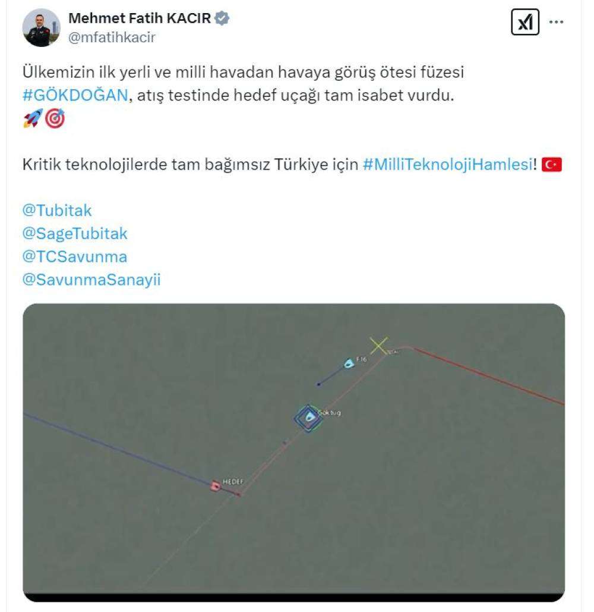The height and width of the screenshot is (612, 594).
Task: Click the Grok xI icon
Action: tap(525, 22)
